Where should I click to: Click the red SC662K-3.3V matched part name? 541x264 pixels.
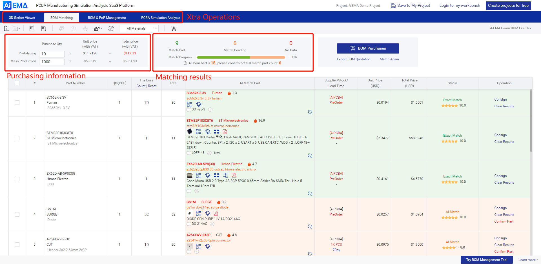tap(196, 93)
